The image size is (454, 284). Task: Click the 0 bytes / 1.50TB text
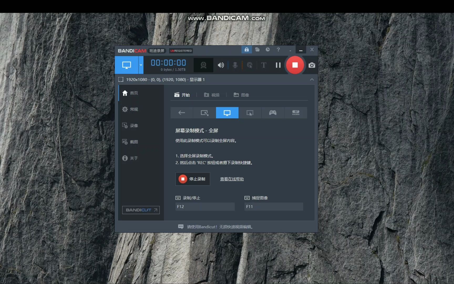point(173,70)
